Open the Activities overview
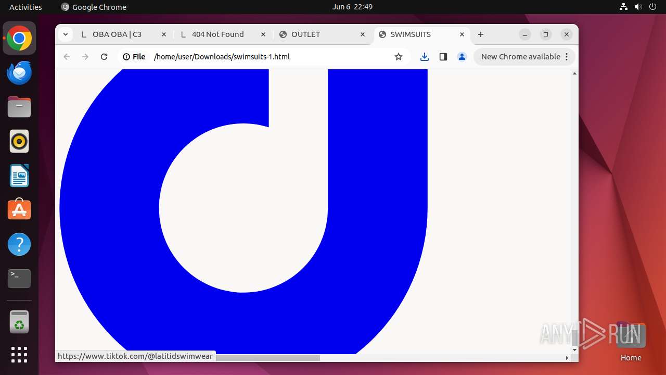The height and width of the screenshot is (375, 666). click(x=25, y=7)
